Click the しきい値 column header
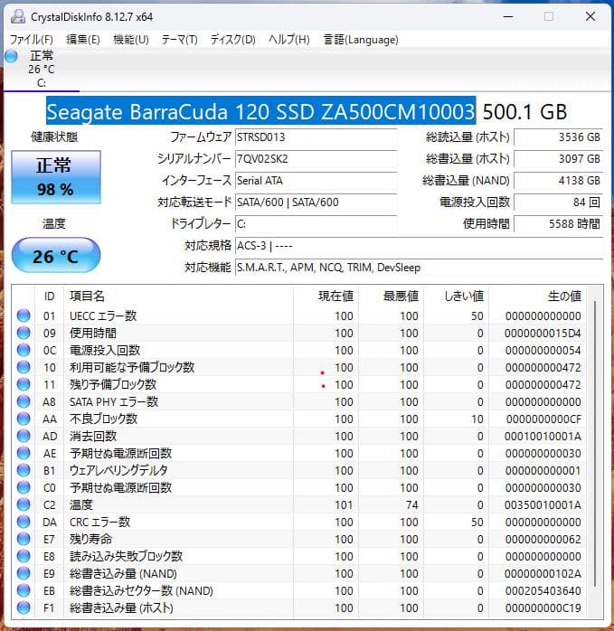The width and height of the screenshot is (614, 631). pos(456,297)
